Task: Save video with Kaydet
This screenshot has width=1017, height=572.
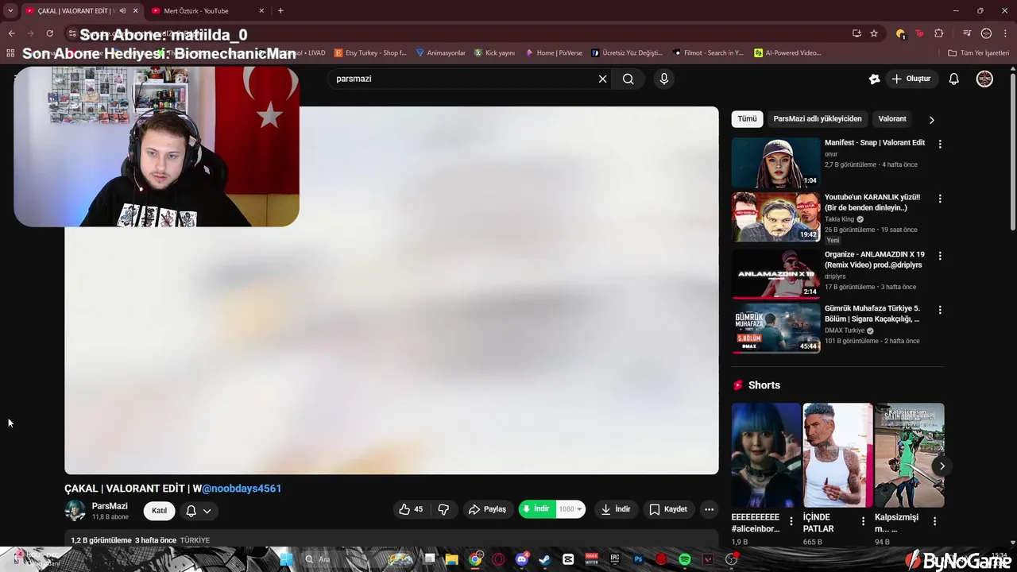Action: click(668, 509)
